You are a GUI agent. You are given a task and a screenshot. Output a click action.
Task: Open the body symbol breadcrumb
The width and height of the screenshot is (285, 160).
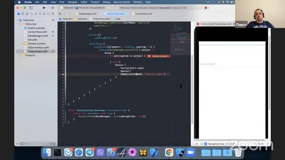coord(117,19)
